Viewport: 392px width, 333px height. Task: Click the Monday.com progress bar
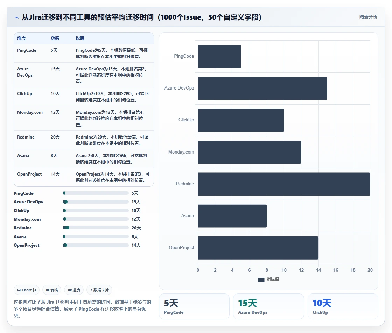[96, 219]
